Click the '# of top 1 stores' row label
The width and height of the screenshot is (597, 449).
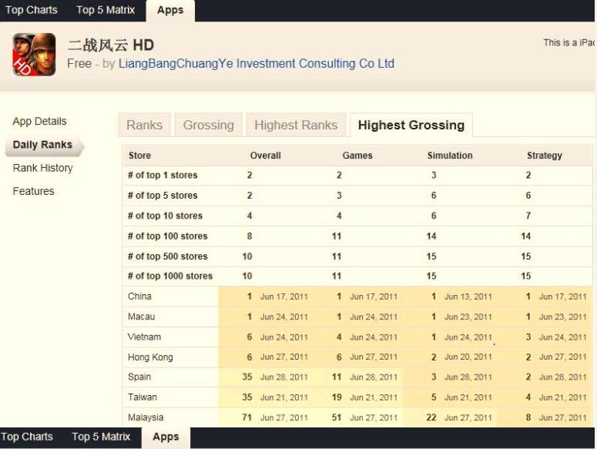[163, 176]
